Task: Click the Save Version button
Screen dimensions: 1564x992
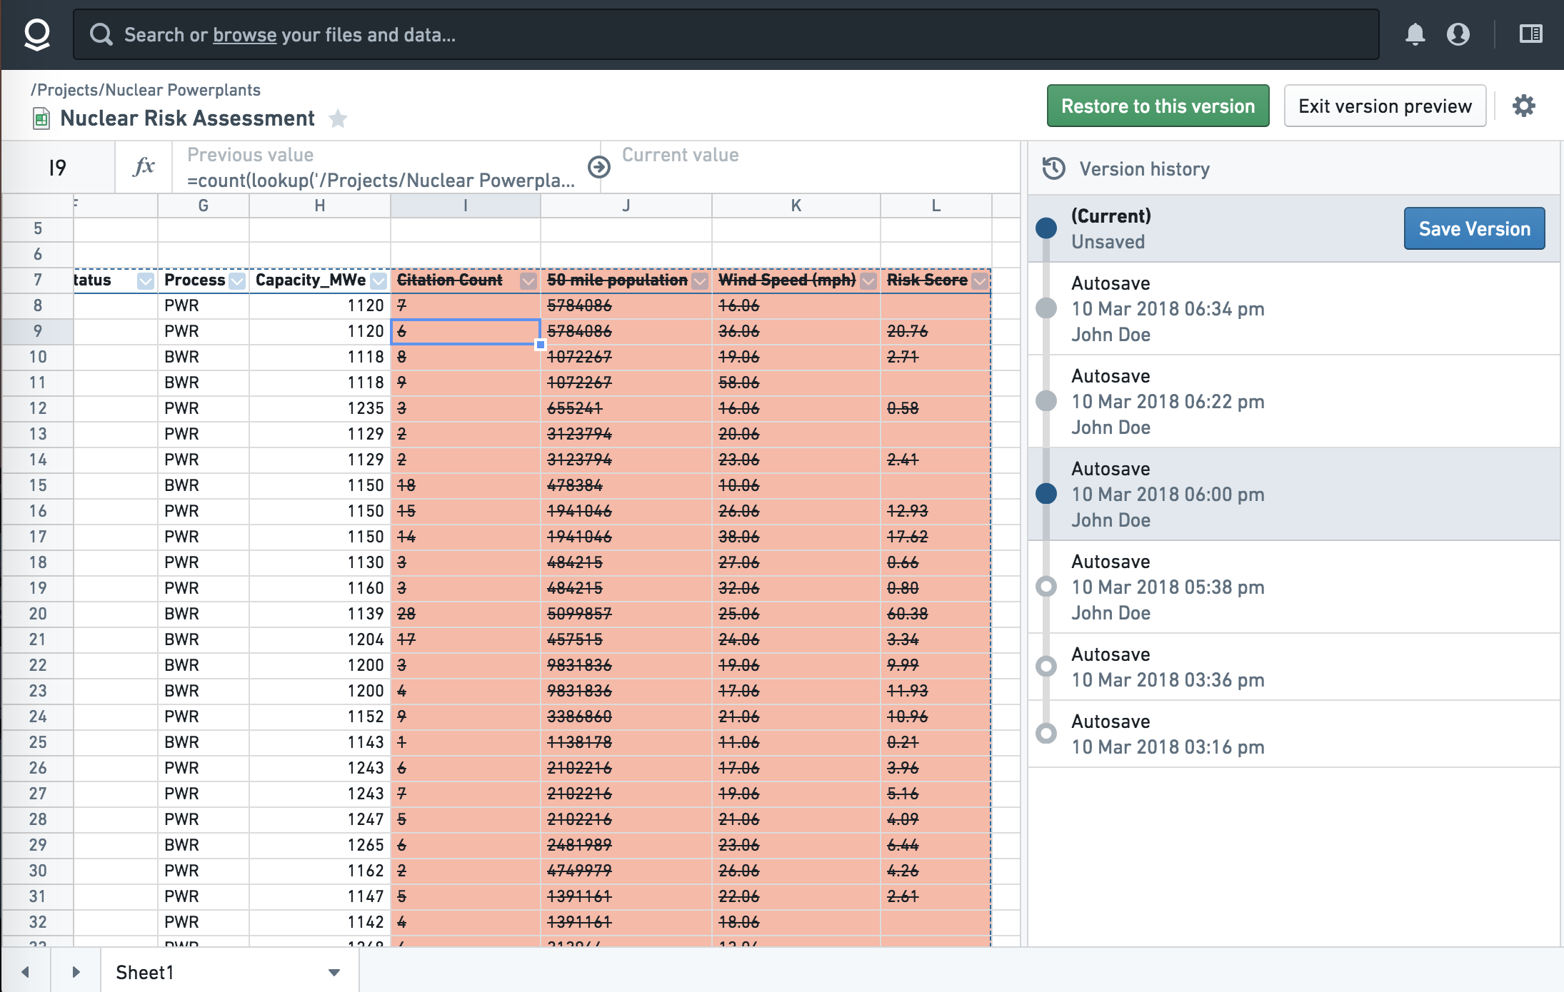Action: (1474, 228)
